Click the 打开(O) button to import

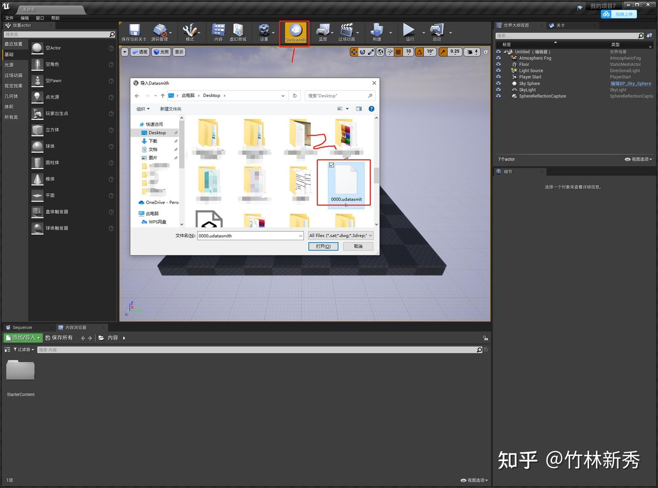(x=323, y=246)
